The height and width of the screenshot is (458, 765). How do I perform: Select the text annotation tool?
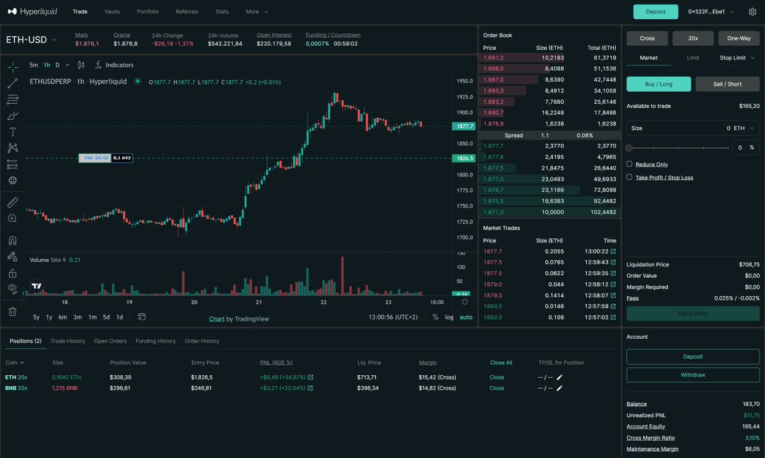pyautogui.click(x=12, y=132)
